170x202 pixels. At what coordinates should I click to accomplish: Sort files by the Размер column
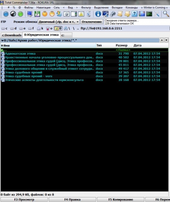(122, 45)
